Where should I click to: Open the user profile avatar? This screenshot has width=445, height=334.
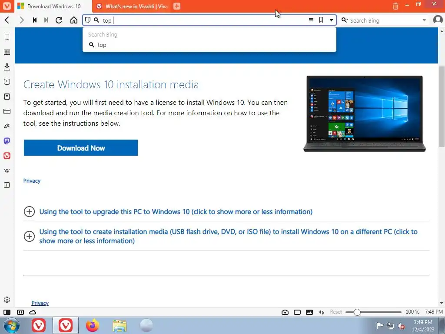438,20
